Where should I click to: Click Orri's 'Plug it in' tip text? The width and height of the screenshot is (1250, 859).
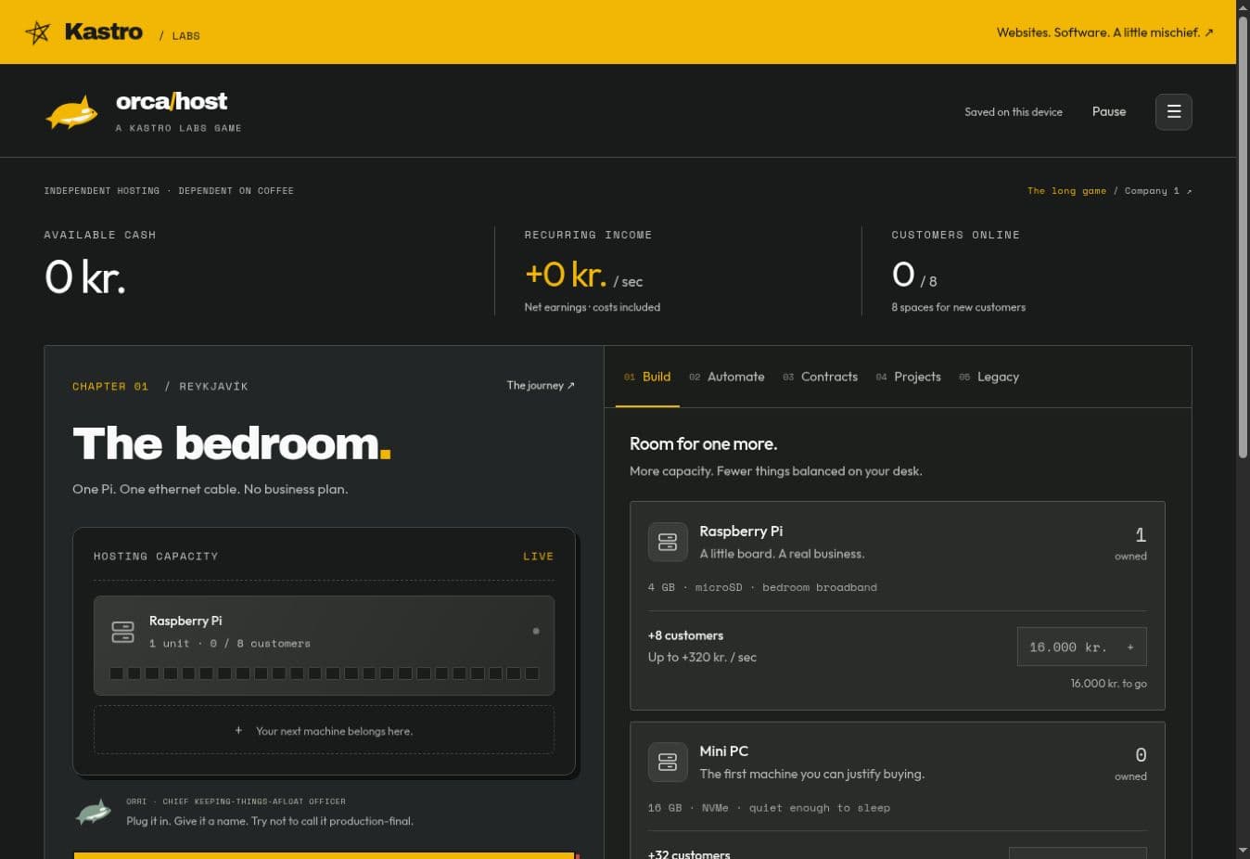click(270, 821)
